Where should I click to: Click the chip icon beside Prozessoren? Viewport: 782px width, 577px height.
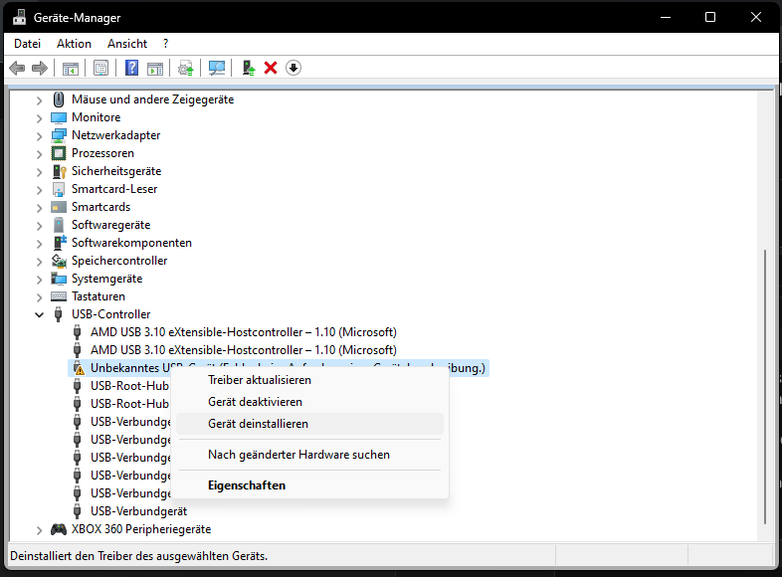click(x=59, y=153)
